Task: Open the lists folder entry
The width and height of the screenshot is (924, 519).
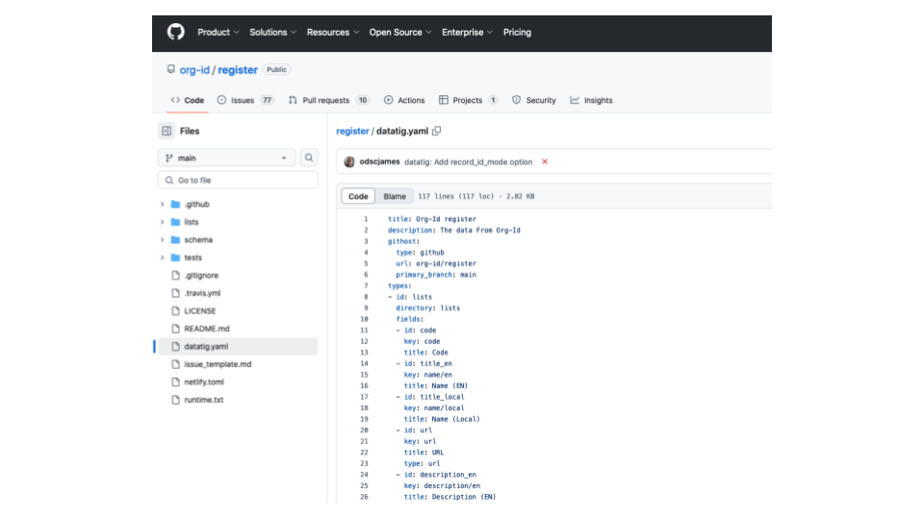Action: pyautogui.click(x=191, y=222)
